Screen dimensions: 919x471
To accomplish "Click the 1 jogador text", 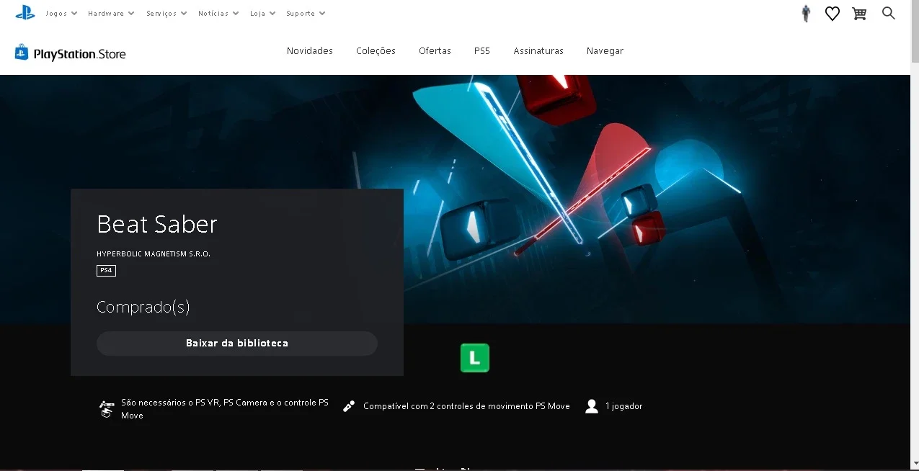I will tap(624, 406).
